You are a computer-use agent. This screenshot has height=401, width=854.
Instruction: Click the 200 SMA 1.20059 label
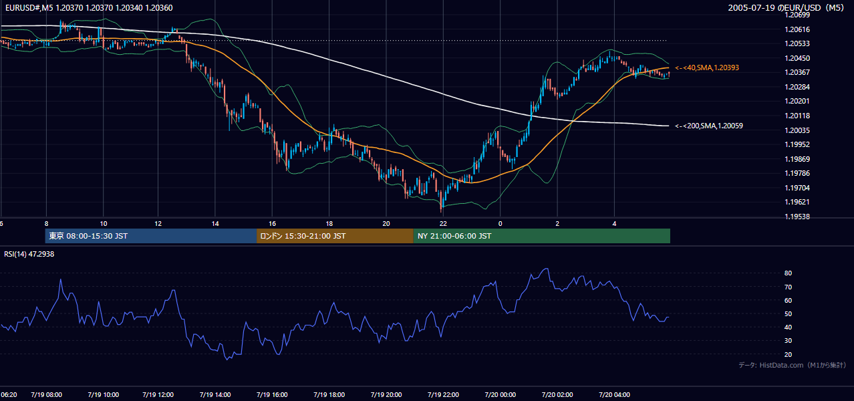(x=708, y=126)
